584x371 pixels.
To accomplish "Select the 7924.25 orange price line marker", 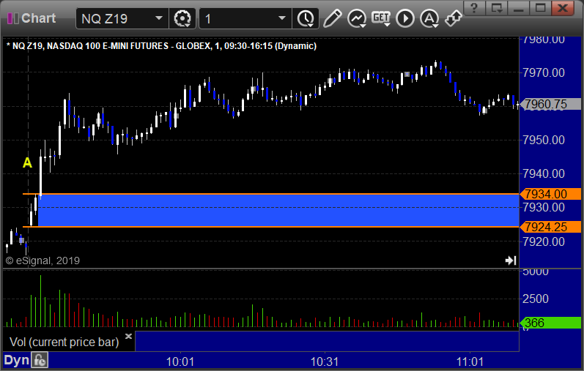I will [x=551, y=227].
